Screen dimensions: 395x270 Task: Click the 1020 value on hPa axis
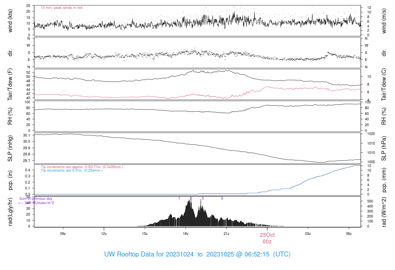tap(371, 134)
